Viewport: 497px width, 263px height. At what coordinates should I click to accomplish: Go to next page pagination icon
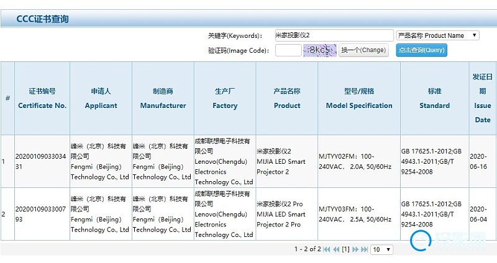click(x=355, y=249)
